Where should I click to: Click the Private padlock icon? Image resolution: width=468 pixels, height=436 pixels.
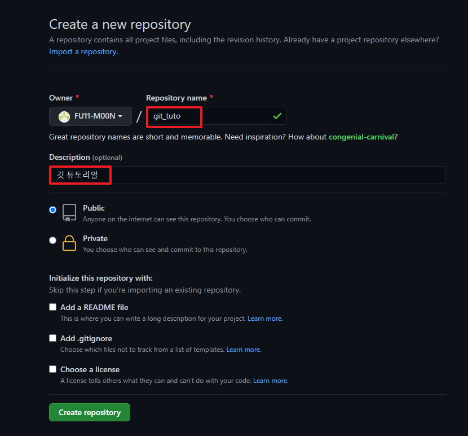coord(69,243)
